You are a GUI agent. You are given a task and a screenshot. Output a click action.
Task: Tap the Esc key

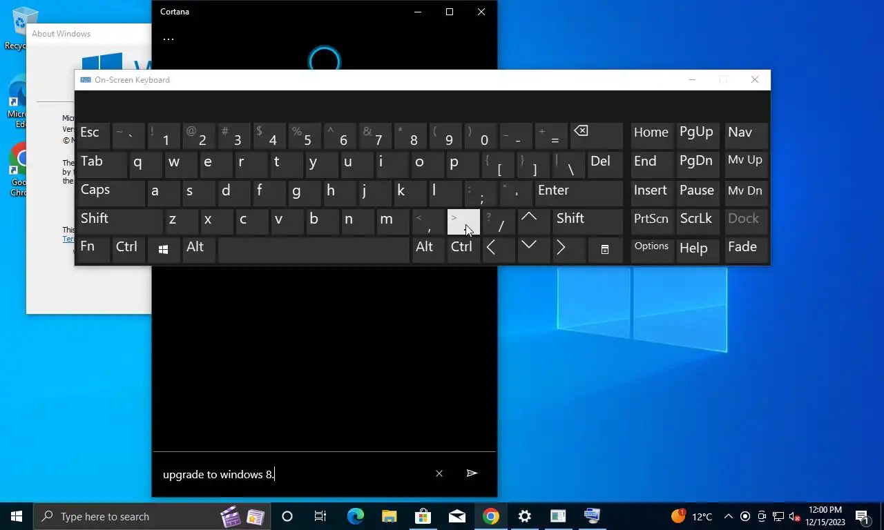pyautogui.click(x=93, y=136)
